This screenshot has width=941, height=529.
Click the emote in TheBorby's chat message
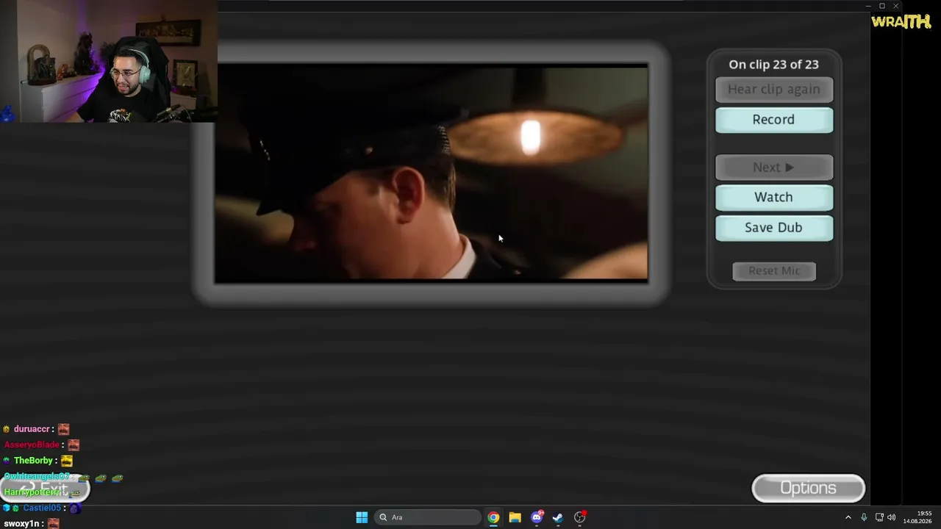tap(67, 461)
